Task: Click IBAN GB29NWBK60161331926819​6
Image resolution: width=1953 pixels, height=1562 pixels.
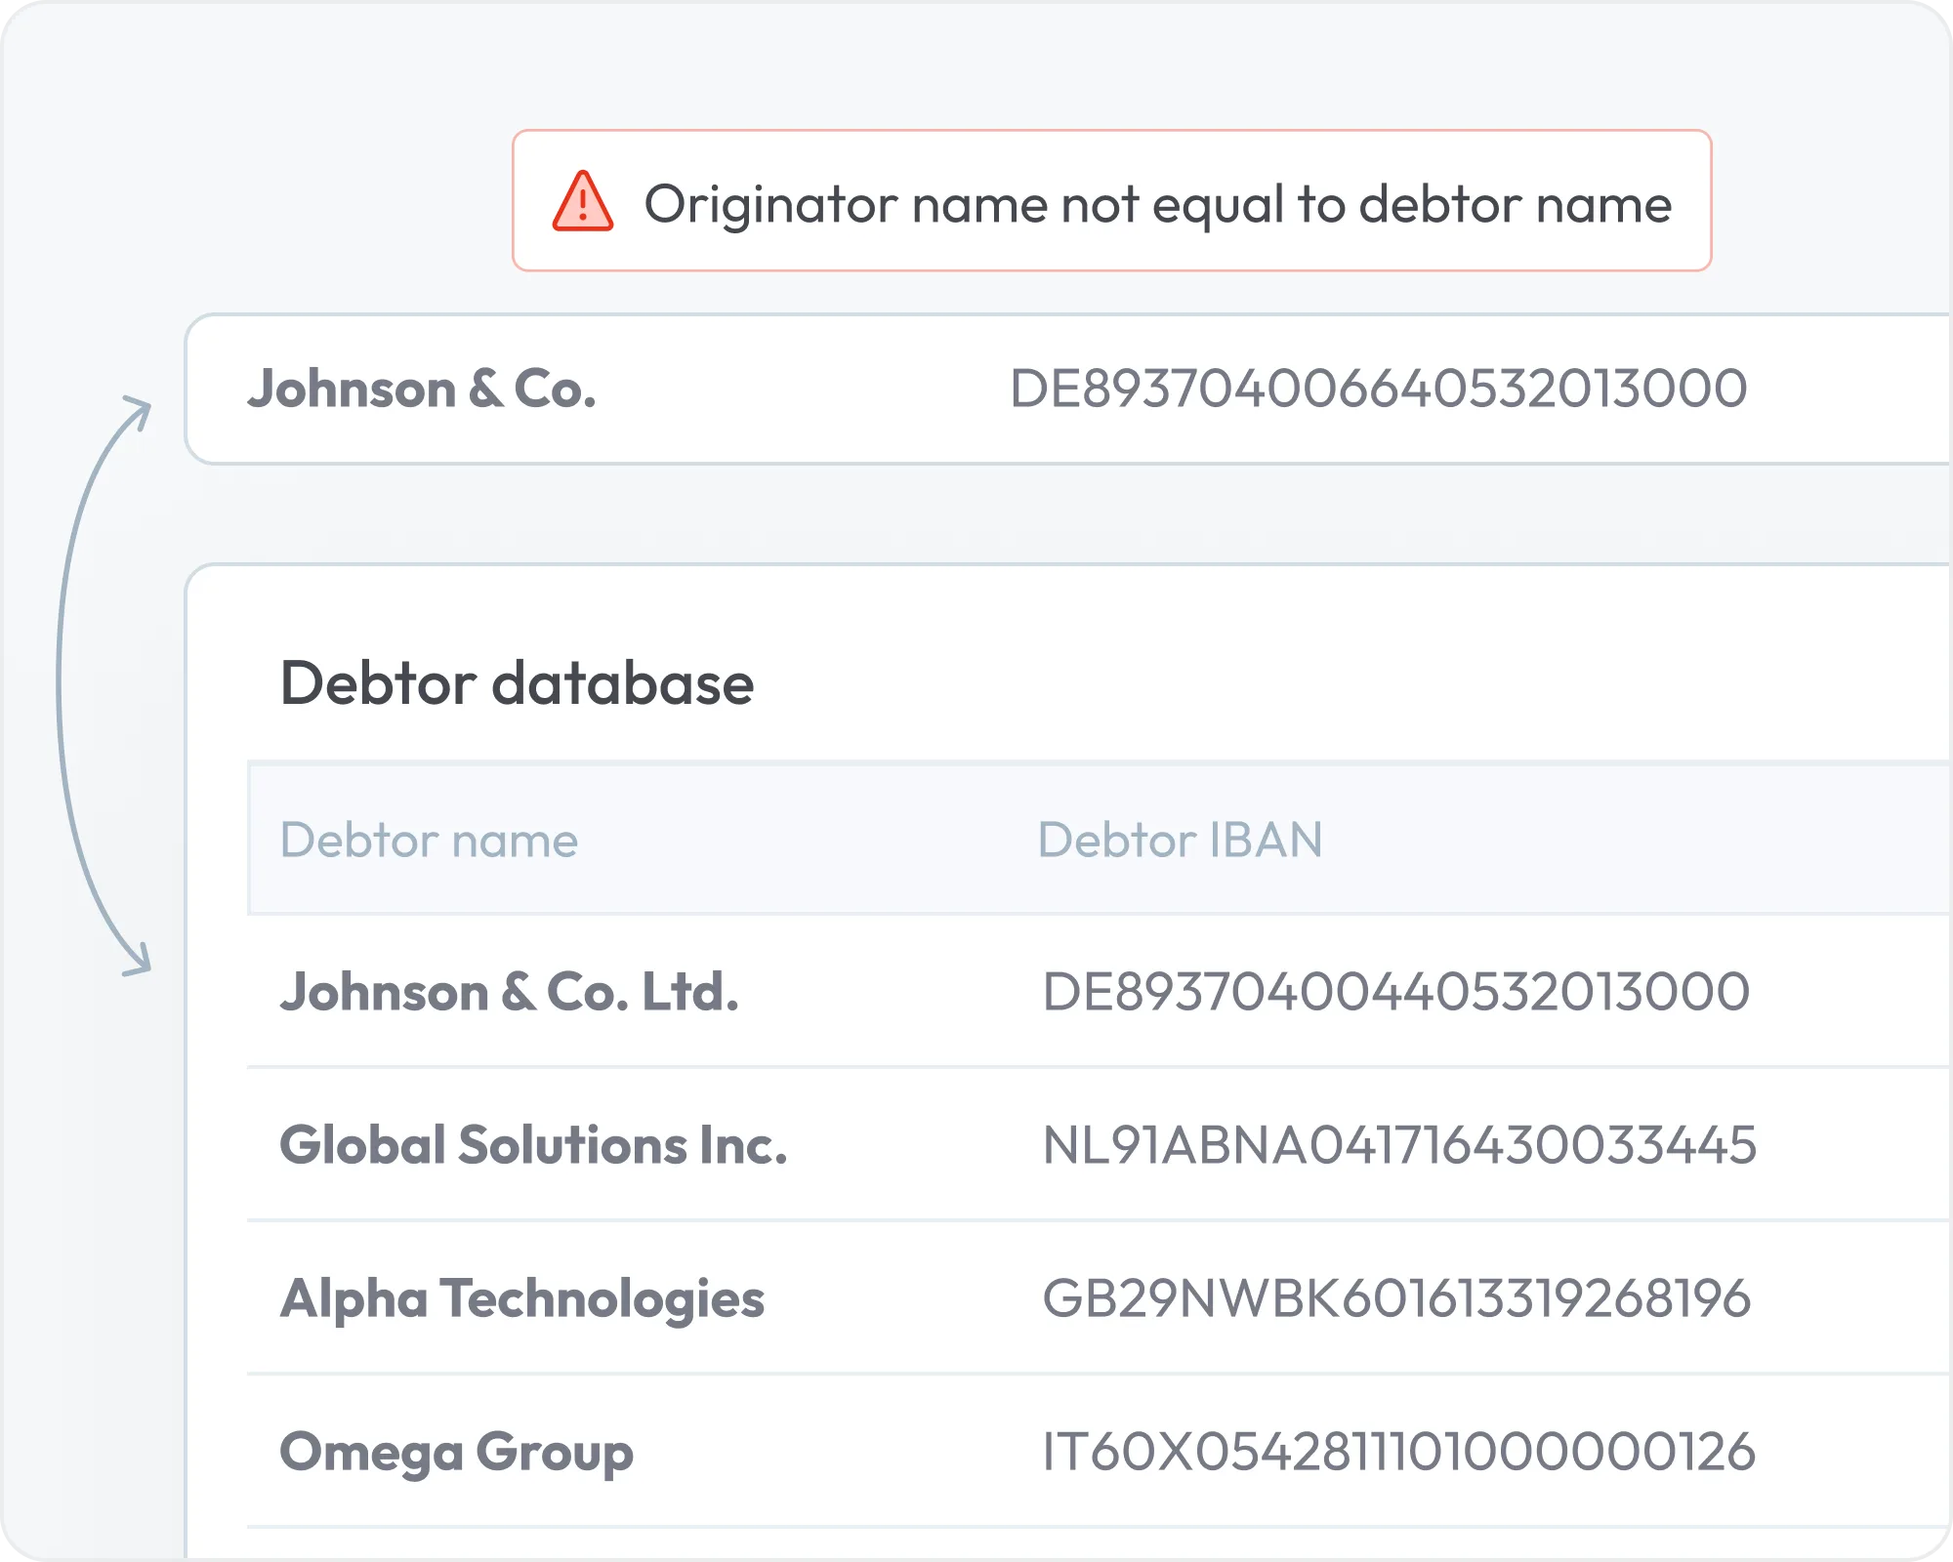Action: pos(1396,1298)
